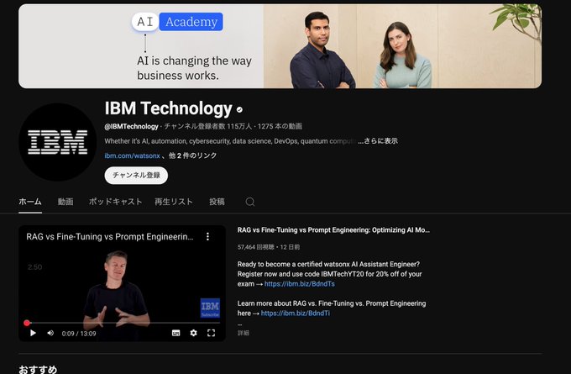Open the IBM channel avatar logo
571x374 pixels.
(58, 142)
